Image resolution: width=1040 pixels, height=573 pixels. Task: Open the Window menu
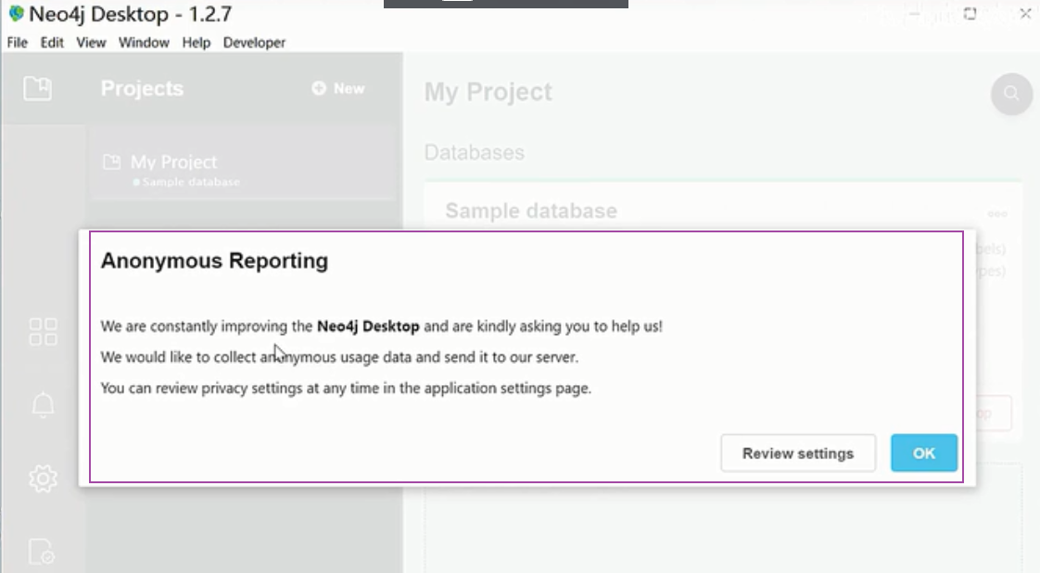pos(144,42)
